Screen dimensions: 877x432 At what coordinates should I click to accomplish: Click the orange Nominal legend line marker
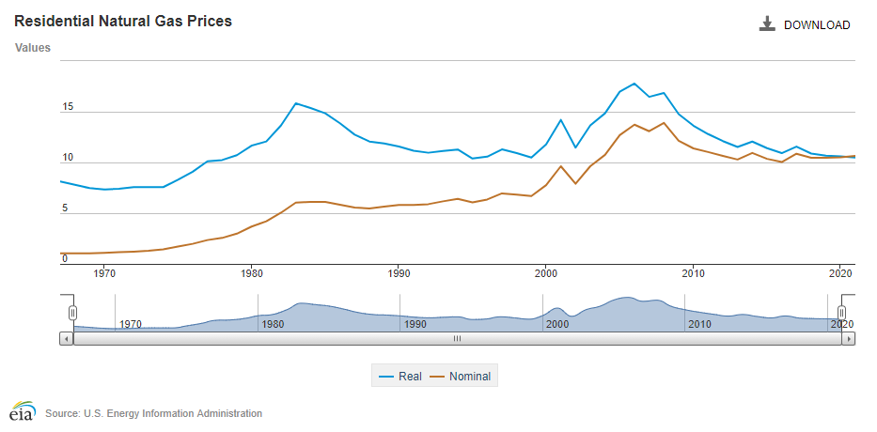437,377
